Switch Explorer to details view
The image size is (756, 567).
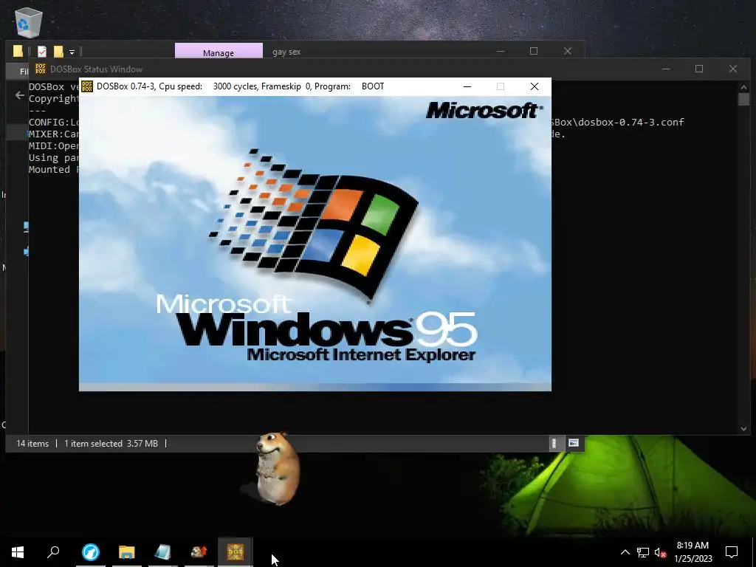[x=554, y=443]
